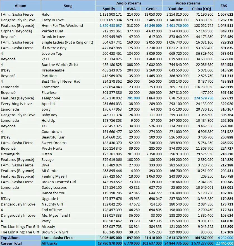Select the AWA column header
The height and width of the screenshot is (246, 234).
[x=131, y=9]
